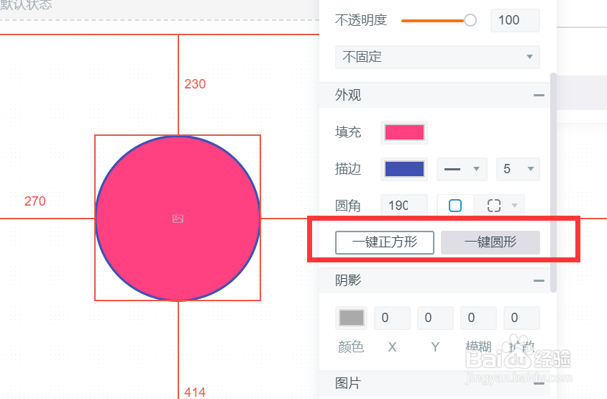Click the image placeholder icon inside circle
607x399 pixels.
coord(178,219)
